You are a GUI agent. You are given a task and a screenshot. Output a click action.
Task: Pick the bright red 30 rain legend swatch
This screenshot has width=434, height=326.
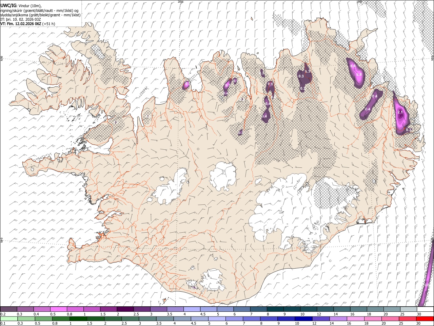[x=425, y=319]
